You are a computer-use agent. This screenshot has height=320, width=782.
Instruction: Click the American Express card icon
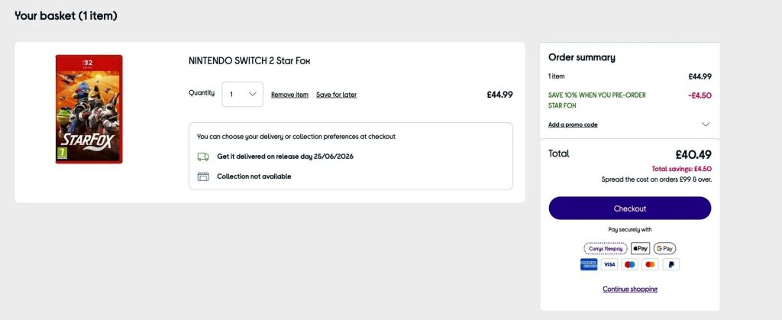(589, 265)
